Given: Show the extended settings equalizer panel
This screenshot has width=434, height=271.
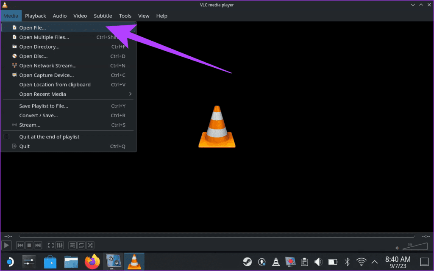Looking at the screenshot, I should [59, 245].
